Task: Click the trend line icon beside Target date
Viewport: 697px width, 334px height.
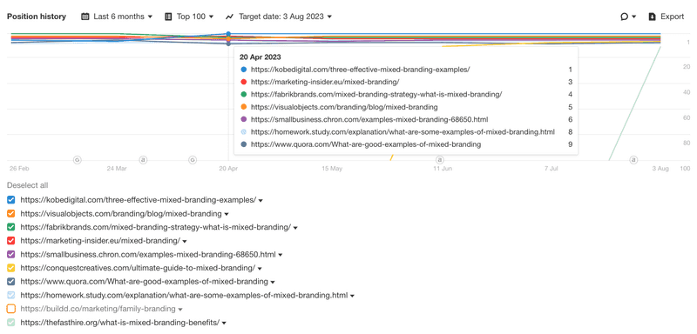Action: pyautogui.click(x=229, y=17)
